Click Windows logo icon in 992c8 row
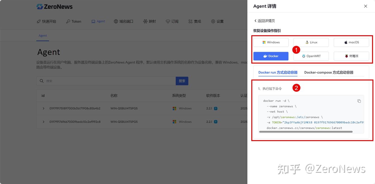 (x=174, y=122)
